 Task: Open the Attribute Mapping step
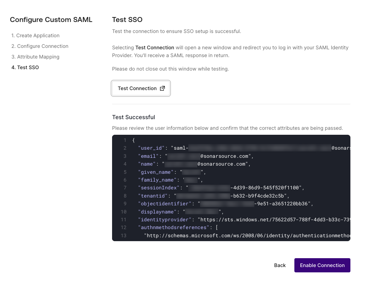35,57
